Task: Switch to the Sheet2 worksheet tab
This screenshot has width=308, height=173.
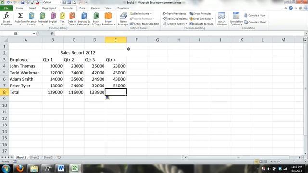Action: [35, 157]
